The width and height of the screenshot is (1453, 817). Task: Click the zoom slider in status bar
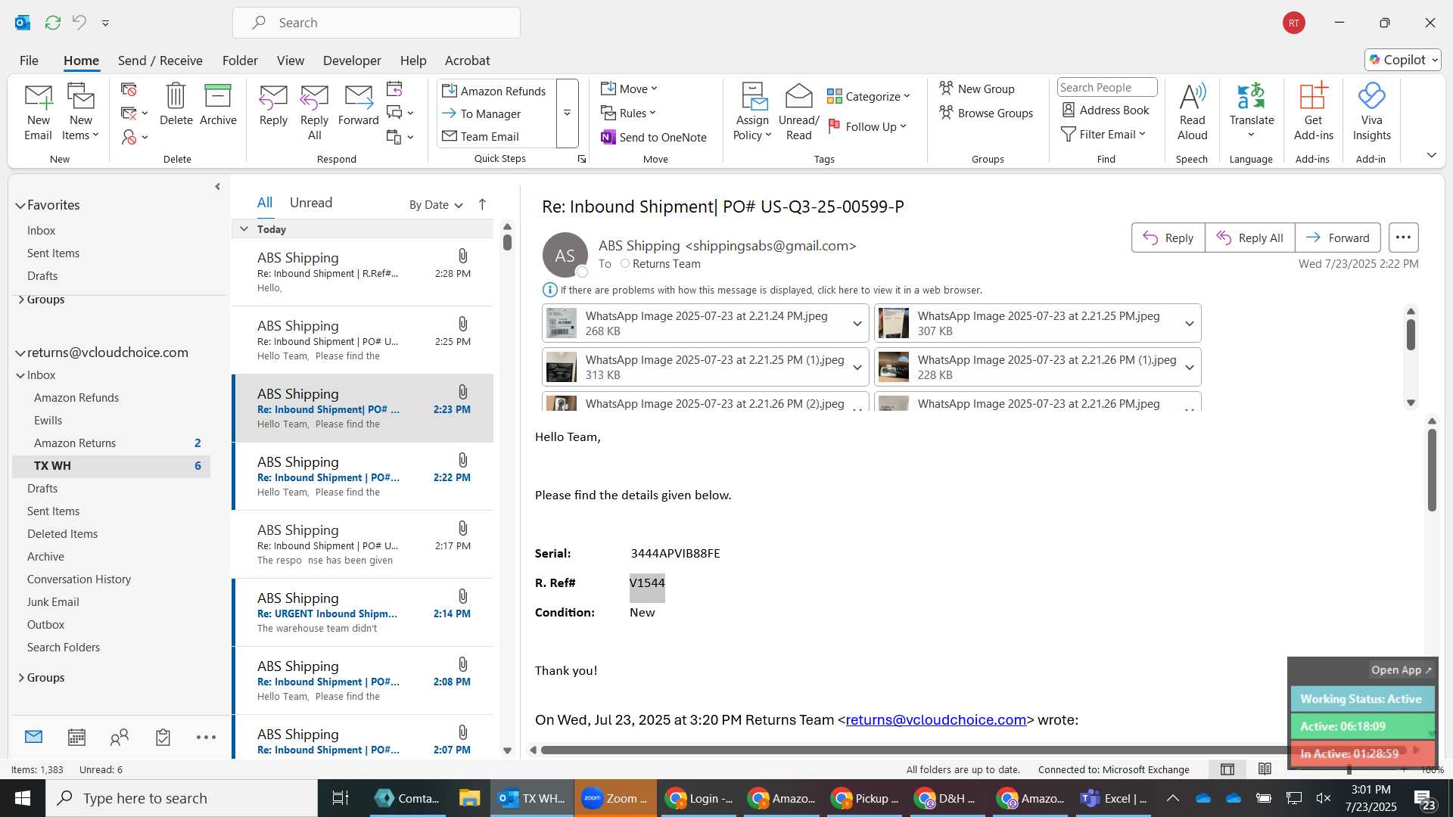[x=1349, y=769]
